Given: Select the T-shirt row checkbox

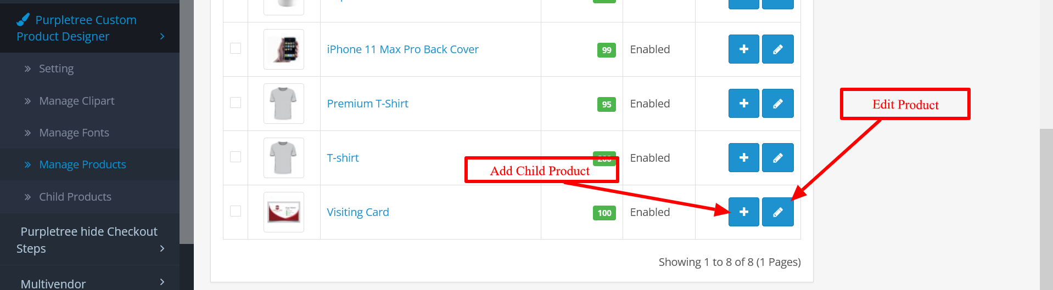Looking at the screenshot, I should [x=236, y=157].
